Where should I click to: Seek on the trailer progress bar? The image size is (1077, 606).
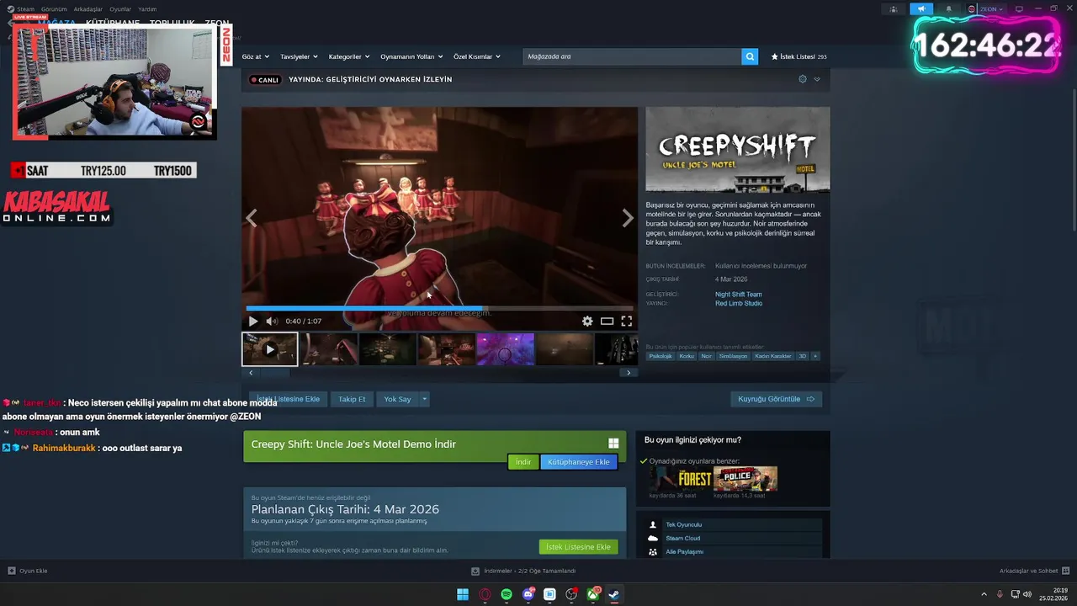pyautogui.click(x=439, y=309)
